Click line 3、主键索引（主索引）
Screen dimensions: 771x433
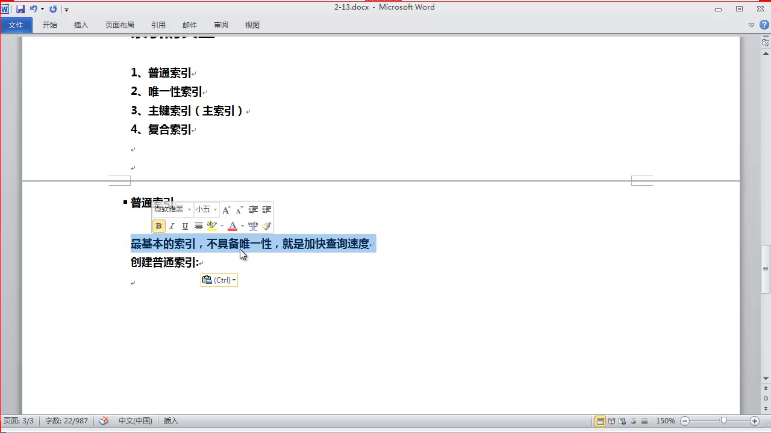coord(189,111)
